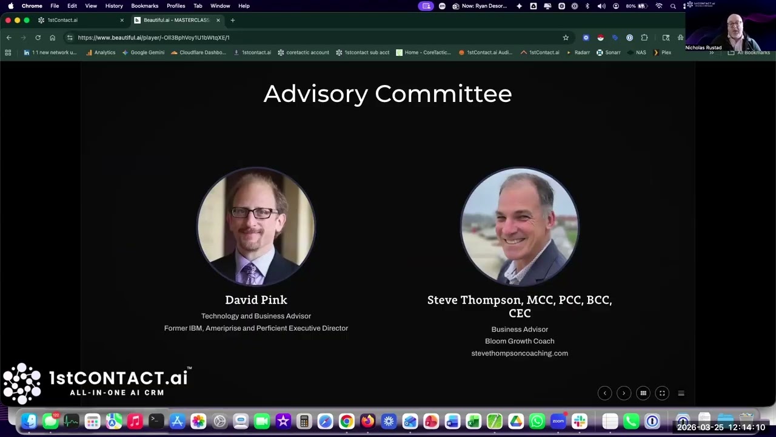Open the LinkedIn new network bookmark
Screen dimensions: 776x437
point(50,53)
